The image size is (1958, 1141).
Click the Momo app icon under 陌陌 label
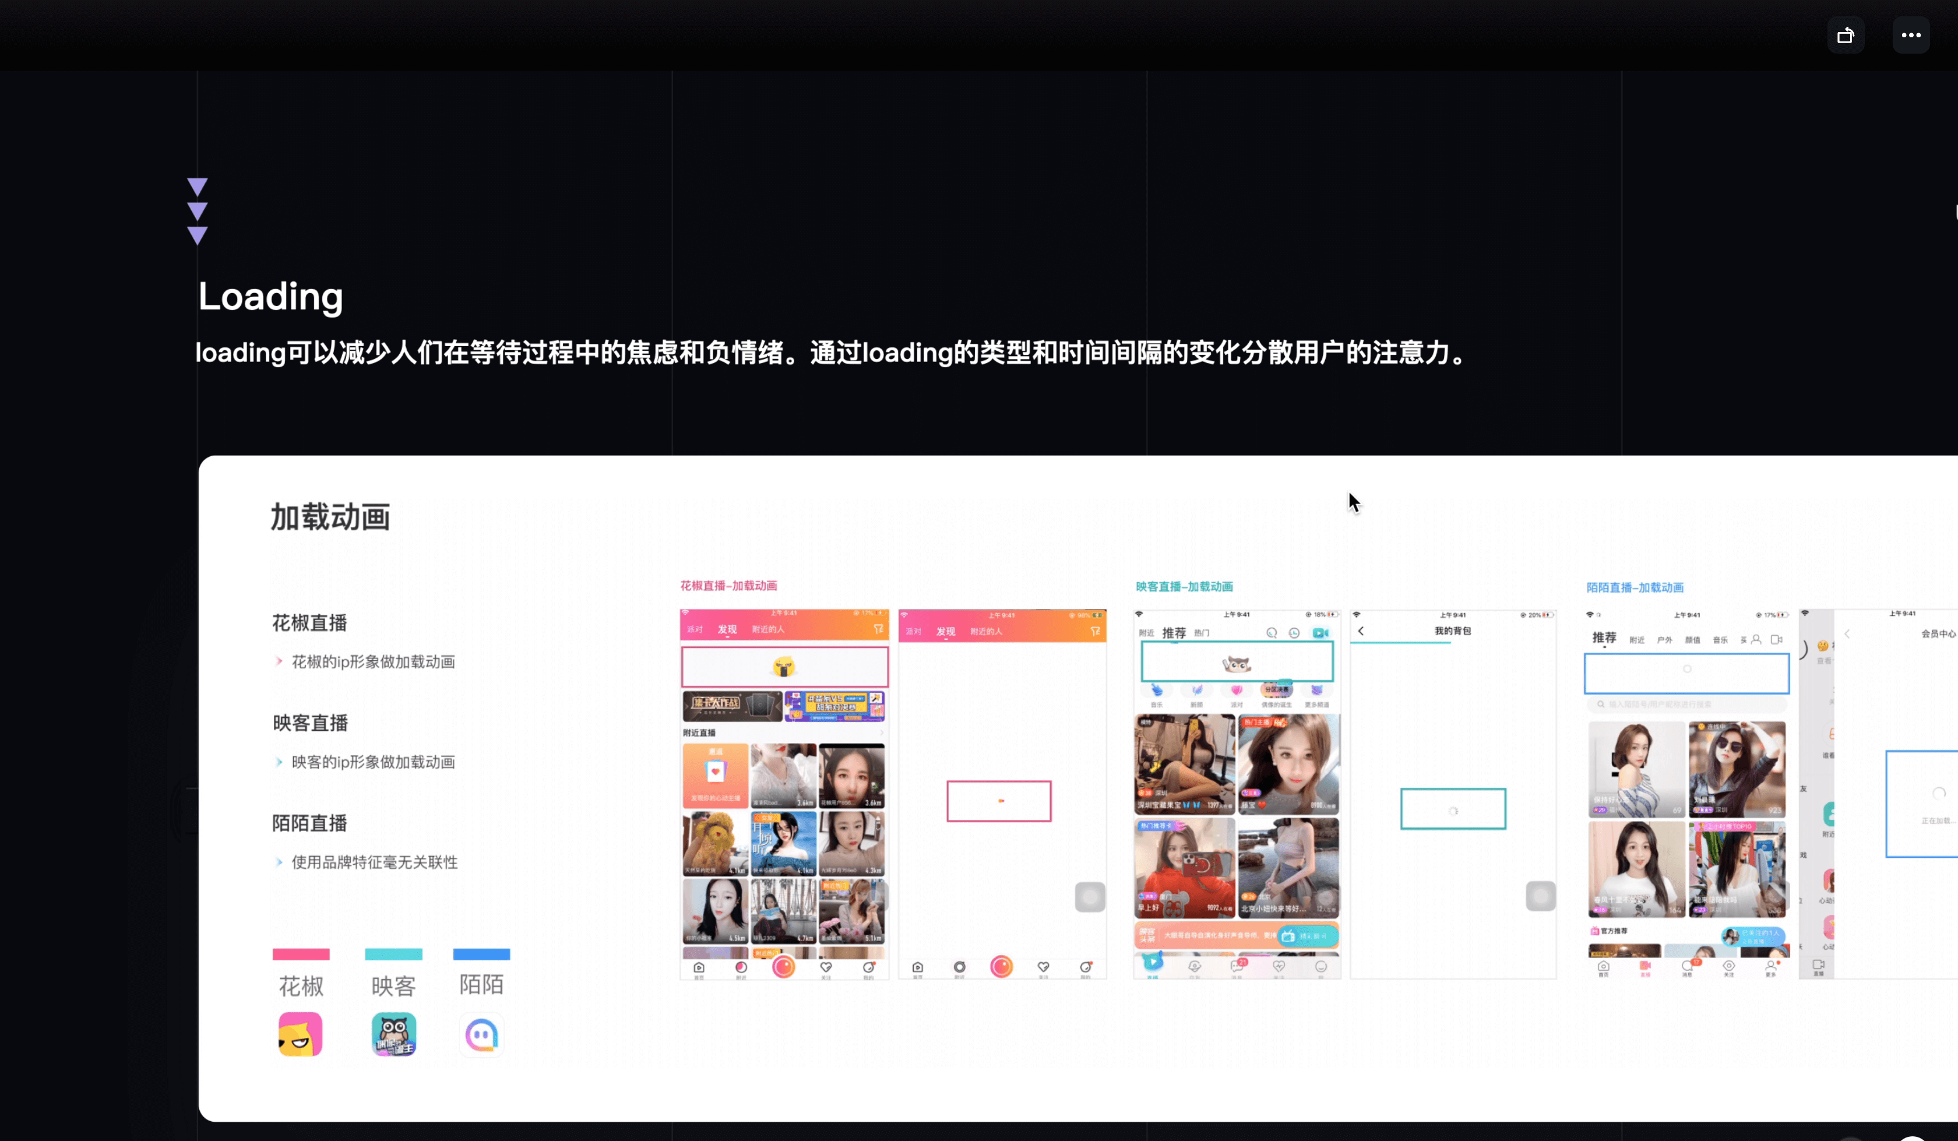[481, 1034]
